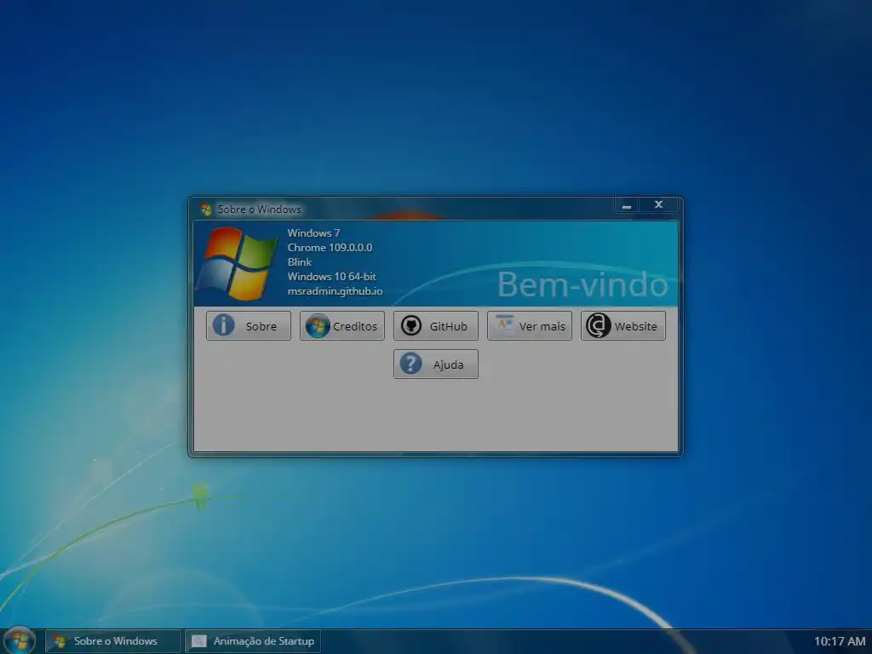
Task: Click the Chrome 109.0.0.0 text
Action: tap(330, 248)
